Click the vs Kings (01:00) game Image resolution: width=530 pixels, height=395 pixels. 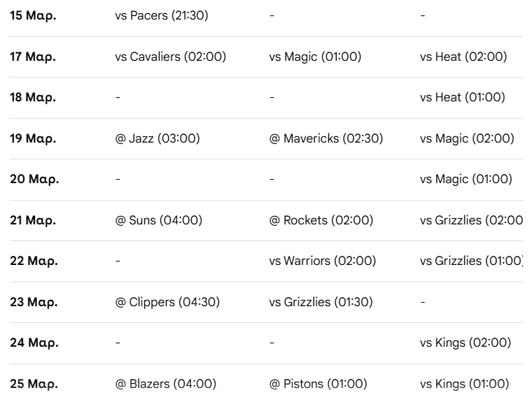(x=464, y=384)
